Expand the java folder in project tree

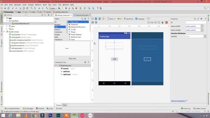[x=7, y=26]
